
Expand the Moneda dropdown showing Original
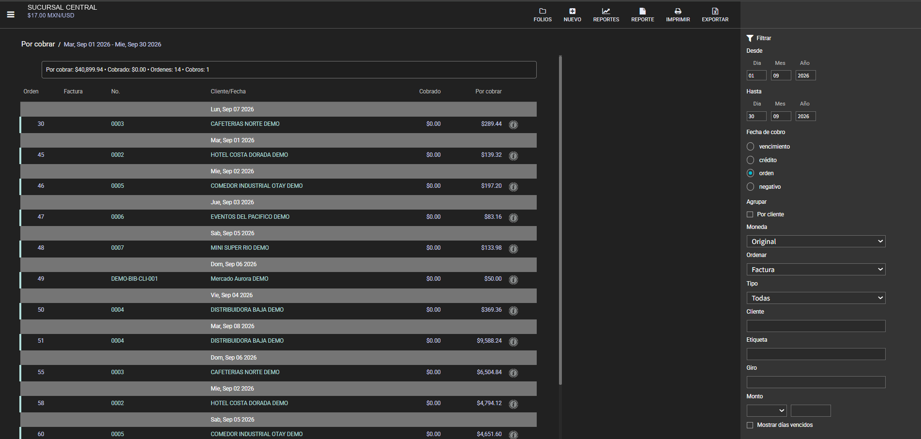(816, 241)
